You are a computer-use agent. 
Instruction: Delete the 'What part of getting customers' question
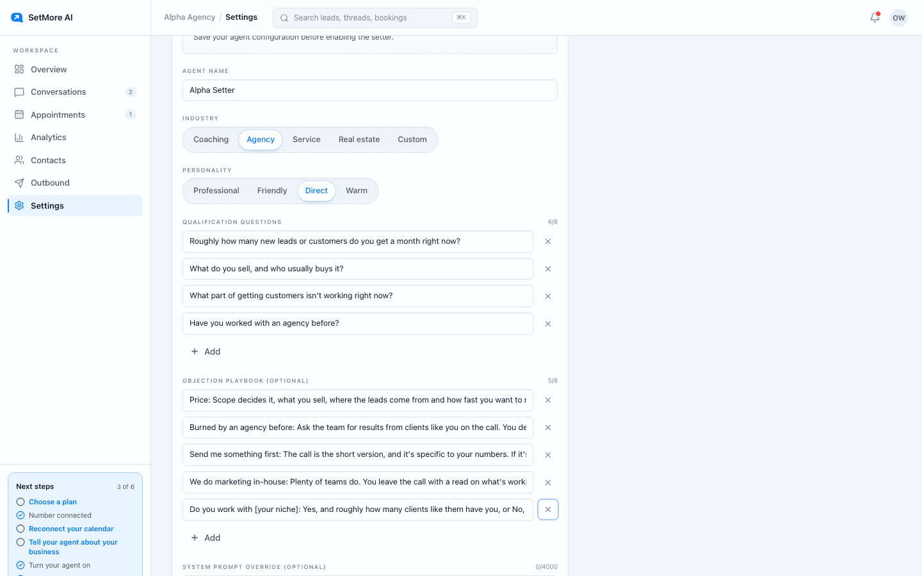(548, 296)
